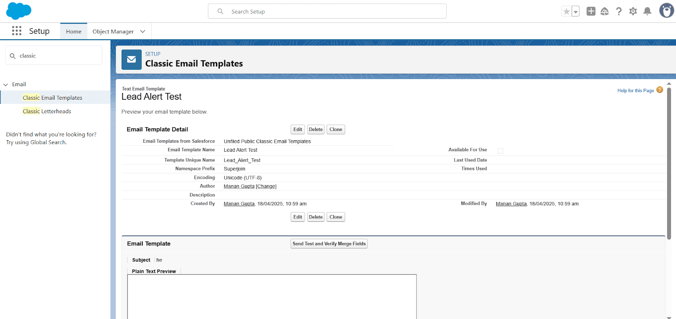Click the Change author link

pyautogui.click(x=266, y=186)
